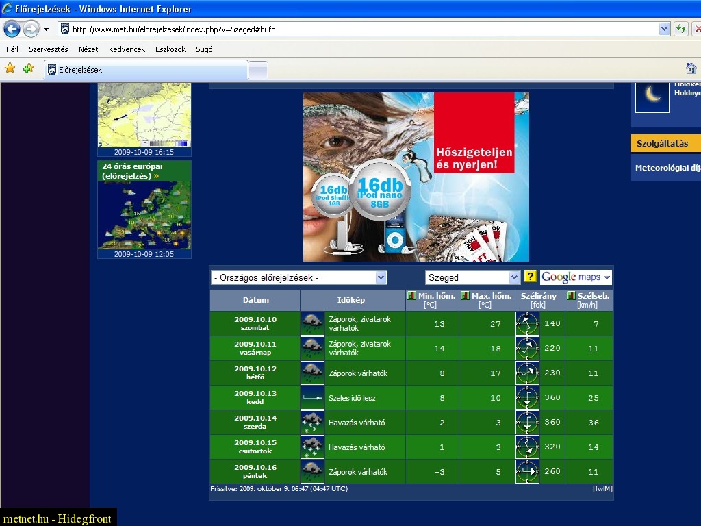Open the Favorites Center star icon

click(x=10, y=68)
